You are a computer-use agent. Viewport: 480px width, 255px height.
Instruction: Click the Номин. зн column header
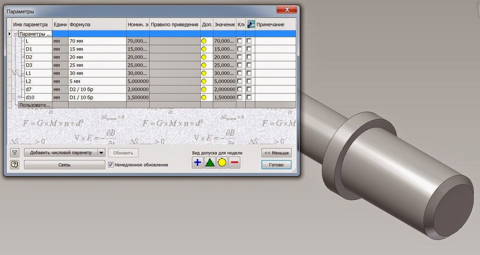coord(138,24)
